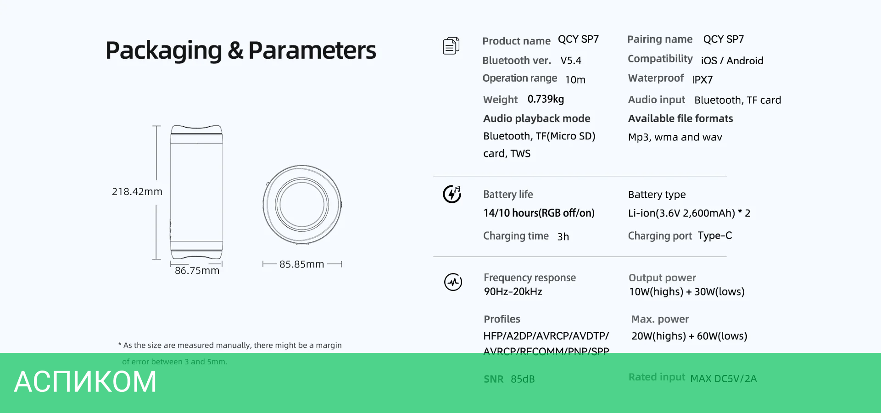Click the frequency waveform icon
This screenshot has height=413, width=881.
(453, 282)
